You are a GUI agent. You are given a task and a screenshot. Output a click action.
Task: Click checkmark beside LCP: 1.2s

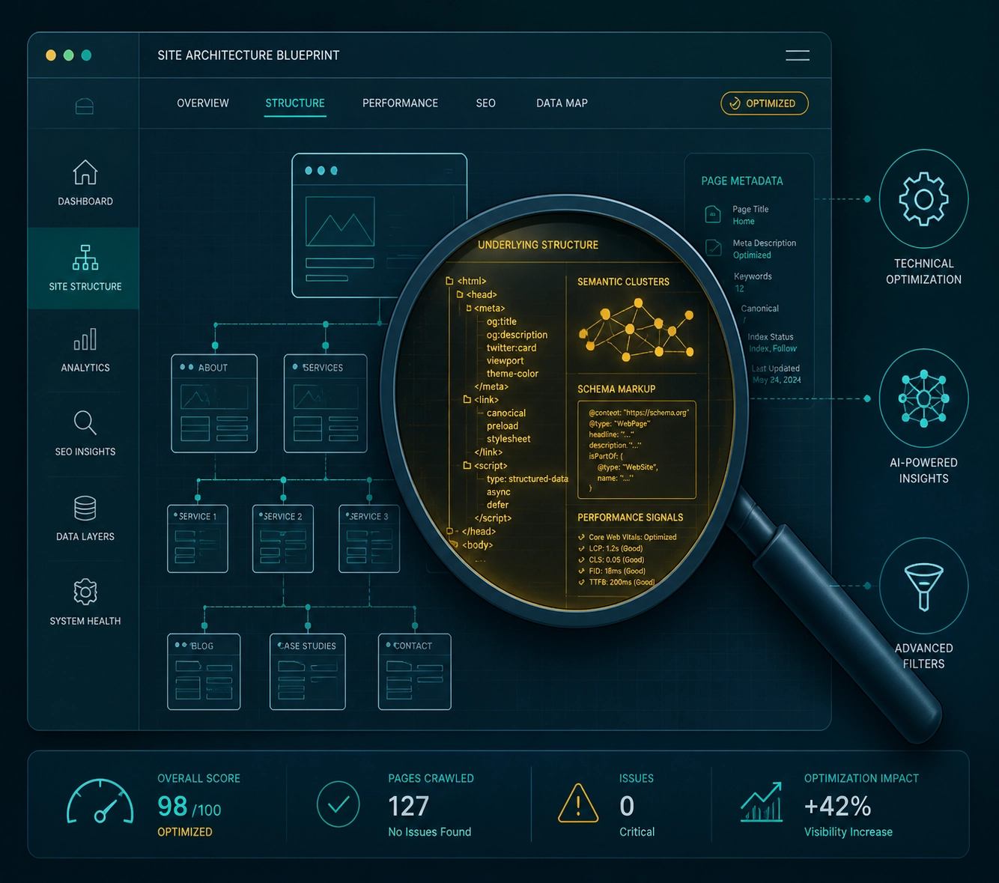click(x=582, y=548)
